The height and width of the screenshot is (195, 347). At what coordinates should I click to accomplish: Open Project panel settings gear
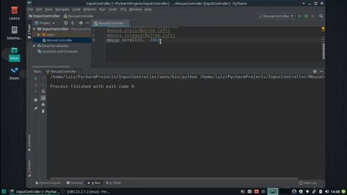81,23
